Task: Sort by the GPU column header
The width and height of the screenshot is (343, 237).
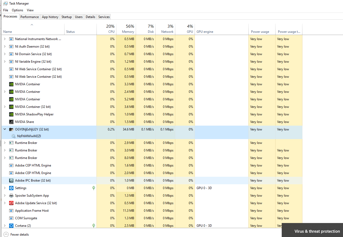Action: (x=185, y=29)
